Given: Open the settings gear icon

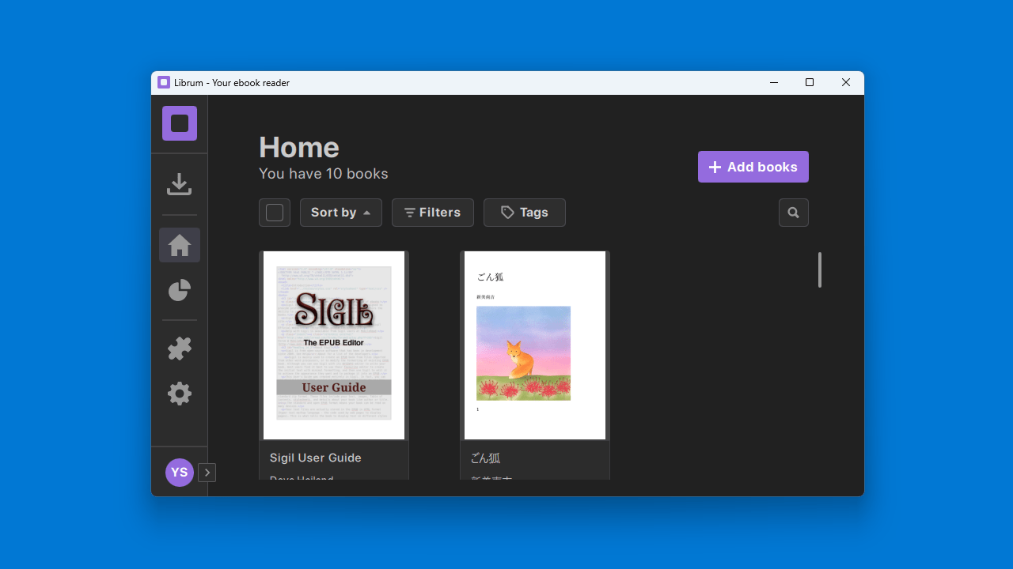Looking at the screenshot, I should 180,394.
